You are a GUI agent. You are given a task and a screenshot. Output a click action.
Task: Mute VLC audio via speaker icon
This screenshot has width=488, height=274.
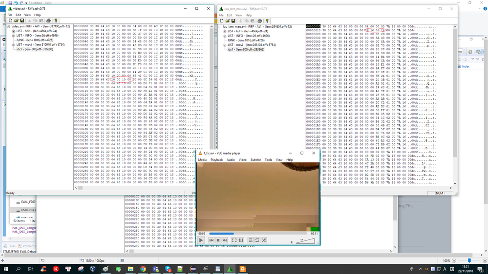292,242
